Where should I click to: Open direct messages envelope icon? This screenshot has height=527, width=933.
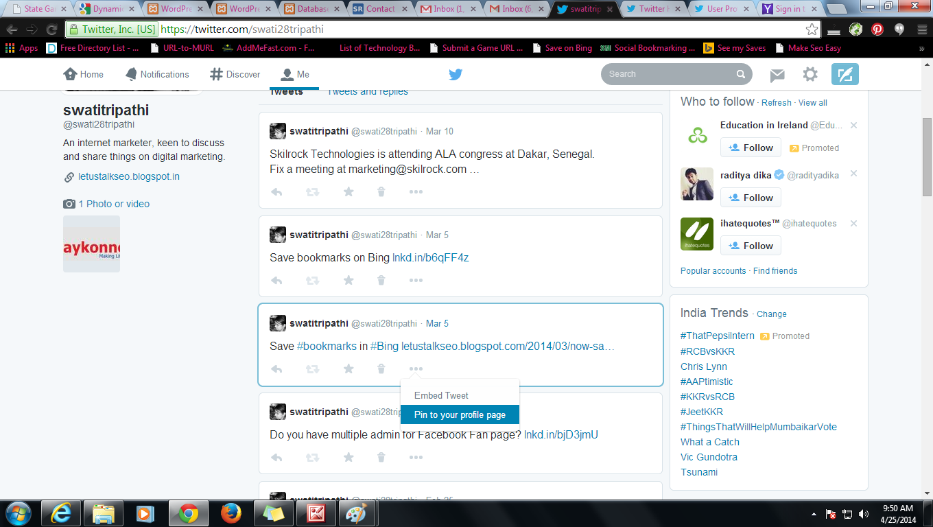click(777, 75)
